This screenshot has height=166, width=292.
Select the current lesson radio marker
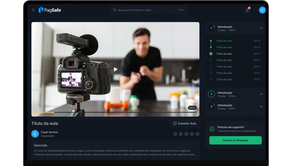(x=211, y=54)
